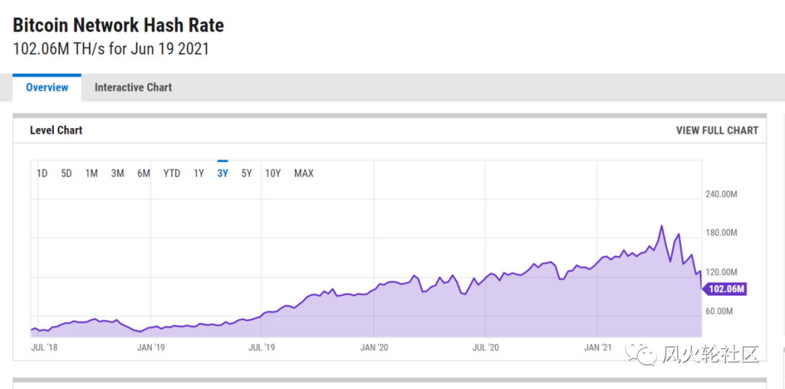785x389 pixels.
Task: Click the JAN '21 axis label
Action: (x=597, y=347)
